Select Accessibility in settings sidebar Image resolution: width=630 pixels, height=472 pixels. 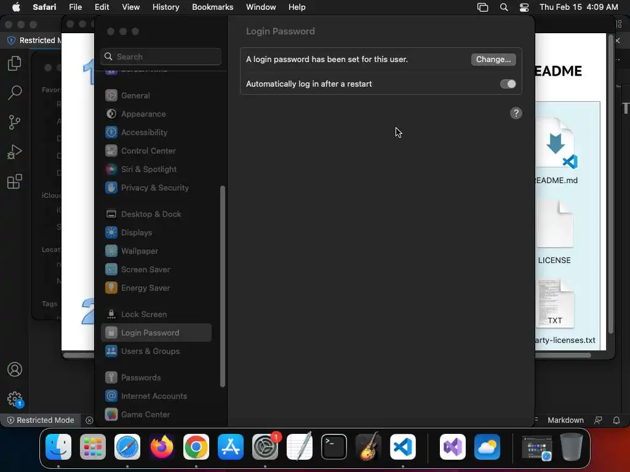(156, 133)
